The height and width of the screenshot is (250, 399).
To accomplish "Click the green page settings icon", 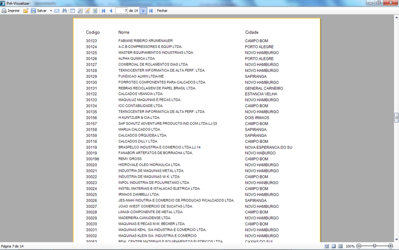I will tap(95, 11).
